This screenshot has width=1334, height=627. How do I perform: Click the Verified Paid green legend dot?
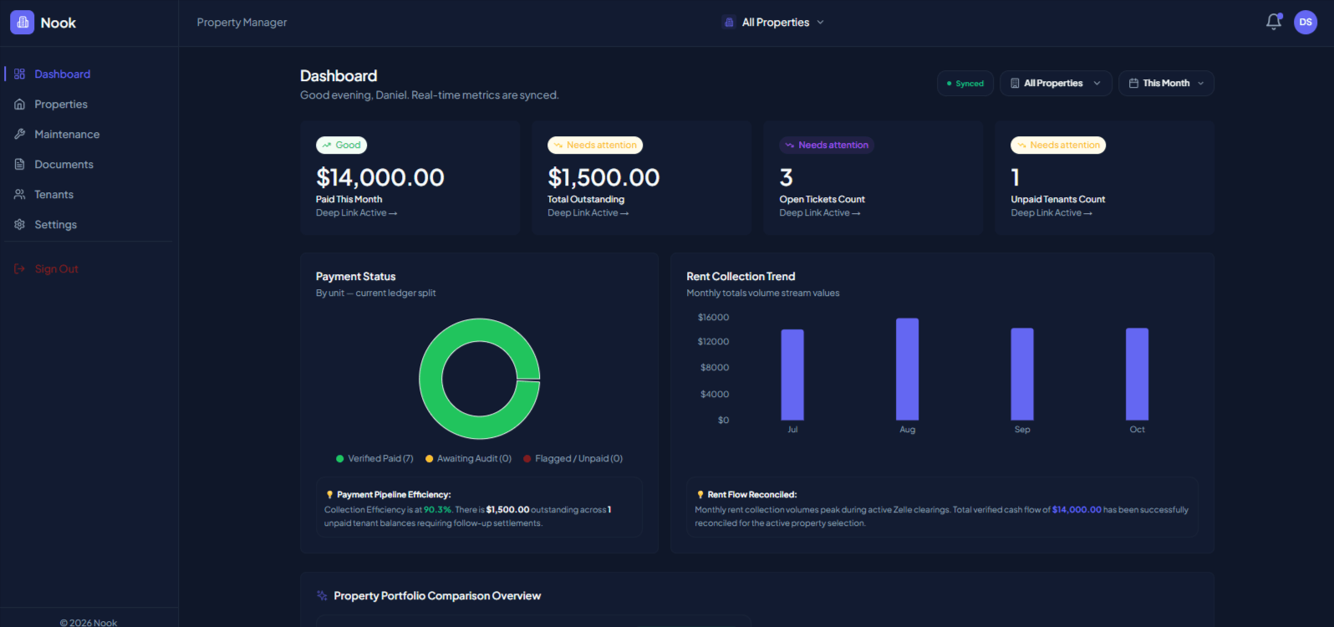(340, 459)
